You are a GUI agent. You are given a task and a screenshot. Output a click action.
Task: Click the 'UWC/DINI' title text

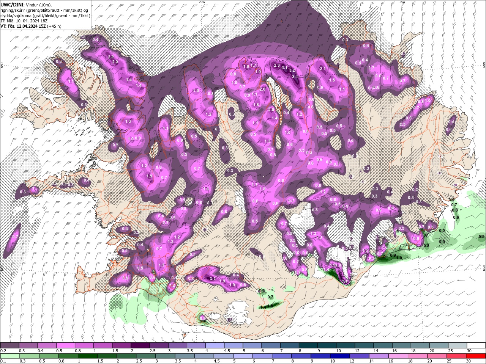[11, 5]
